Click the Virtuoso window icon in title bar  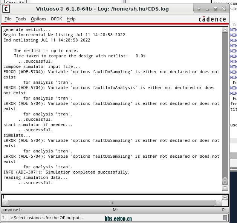6,9
